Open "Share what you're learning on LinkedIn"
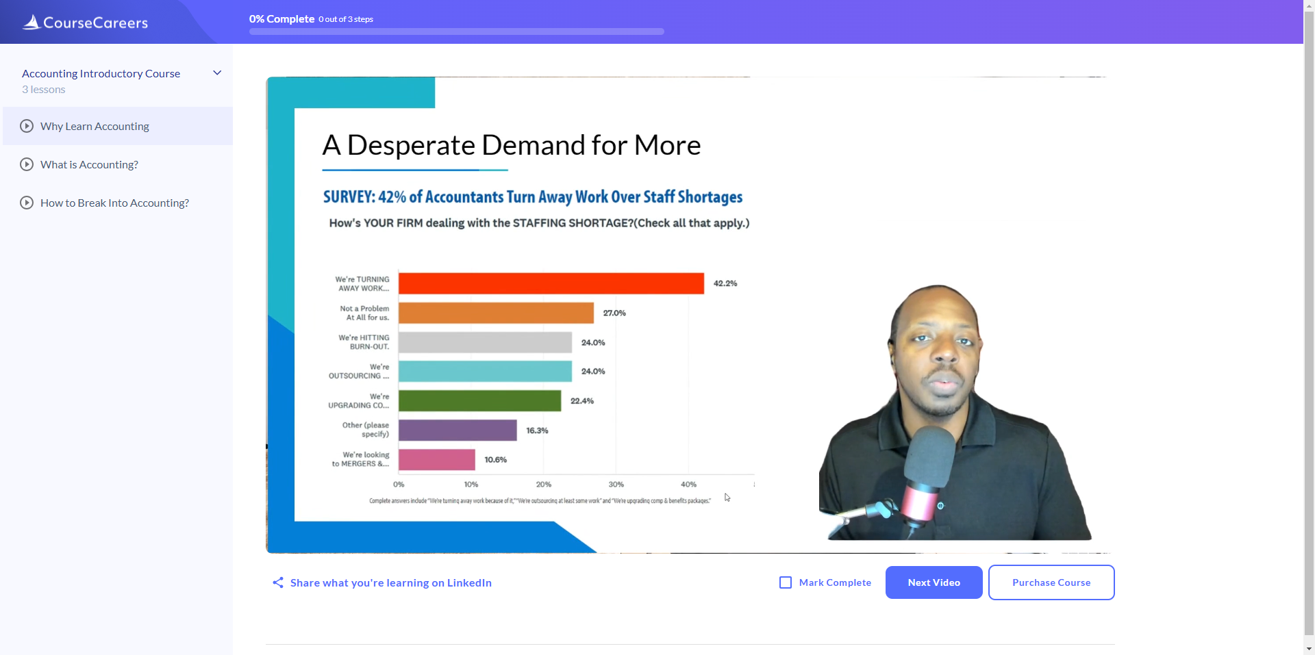Viewport: 1315px width, 655px height. click(x=390, y=582)
